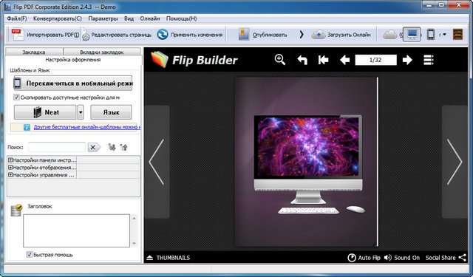Open the Файл(F) menu

(17, 18)
